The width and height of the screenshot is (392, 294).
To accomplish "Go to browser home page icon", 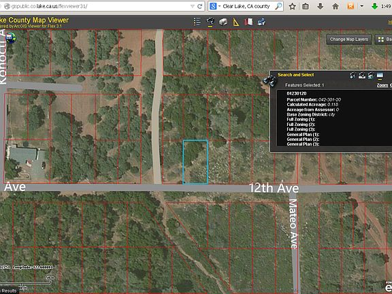I will pos(336,6).
